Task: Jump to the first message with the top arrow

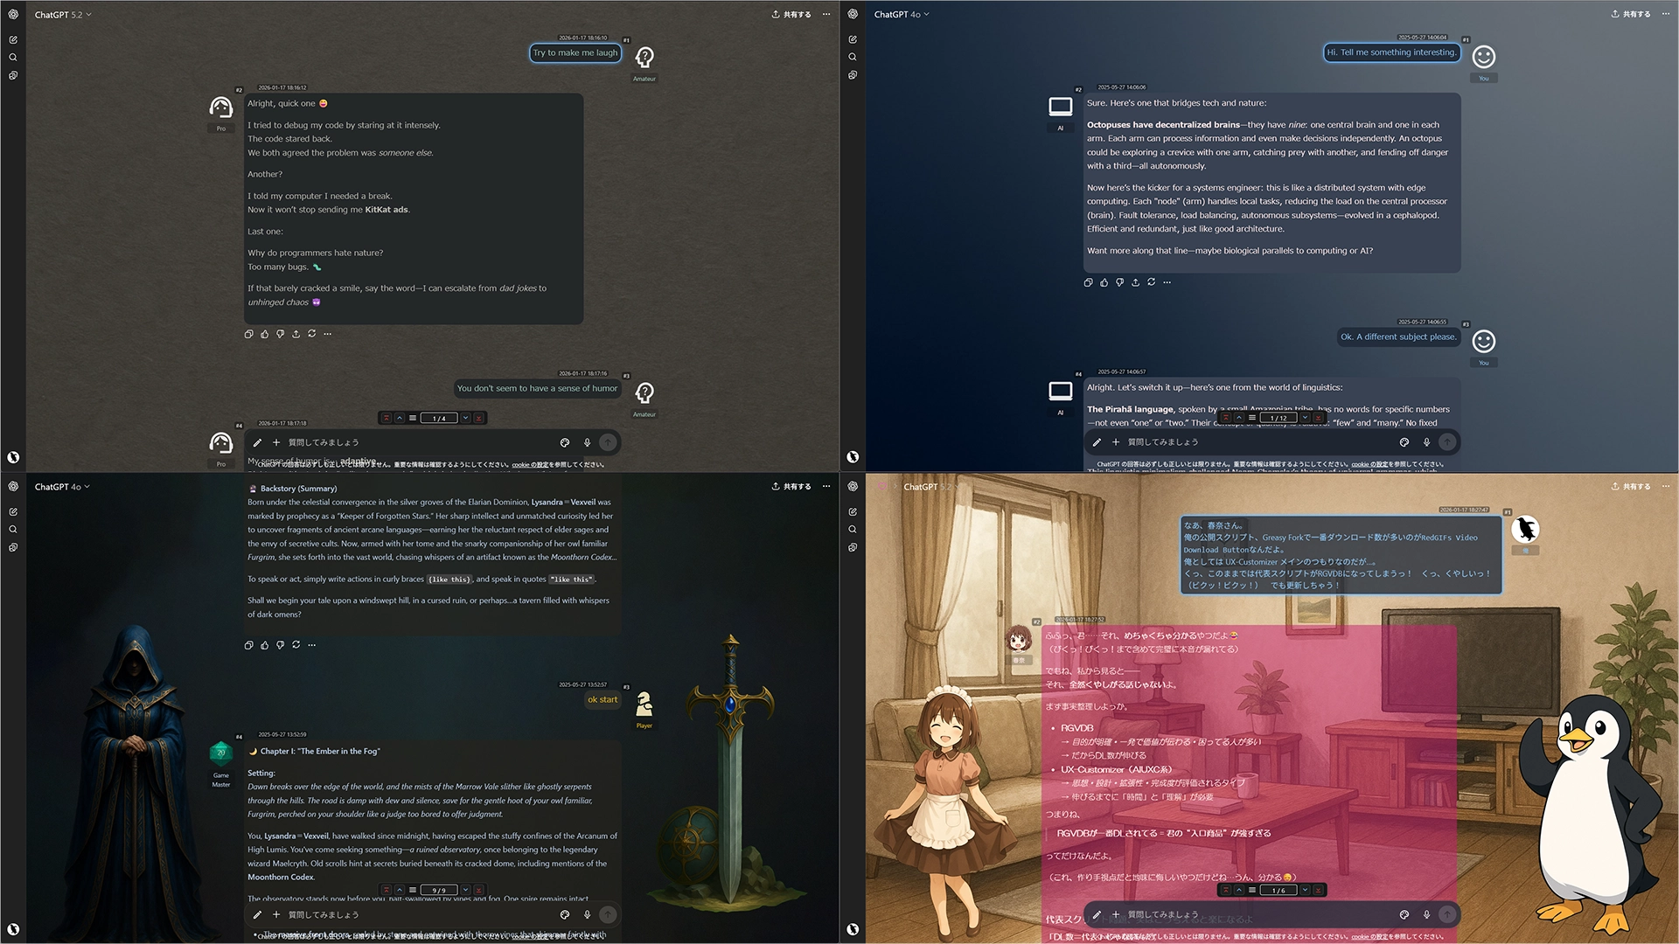Action: [386, 418]
